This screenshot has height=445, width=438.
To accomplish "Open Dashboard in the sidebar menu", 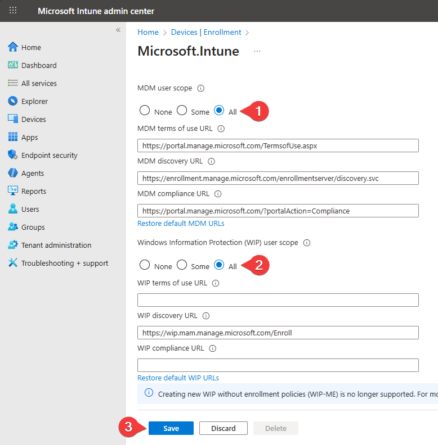I will (39, 65).
